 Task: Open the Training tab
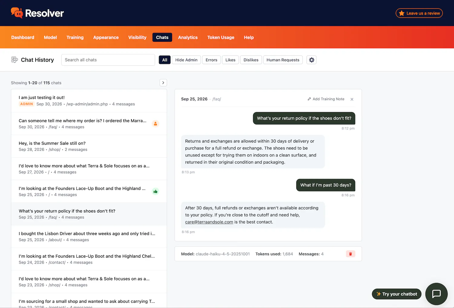tap(75, 37)
